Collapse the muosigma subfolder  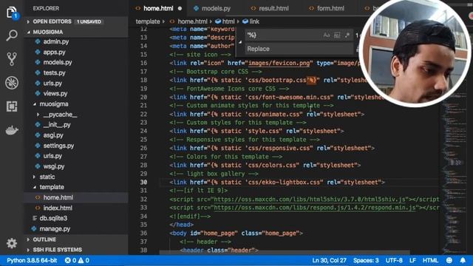[x=35, y=104]
